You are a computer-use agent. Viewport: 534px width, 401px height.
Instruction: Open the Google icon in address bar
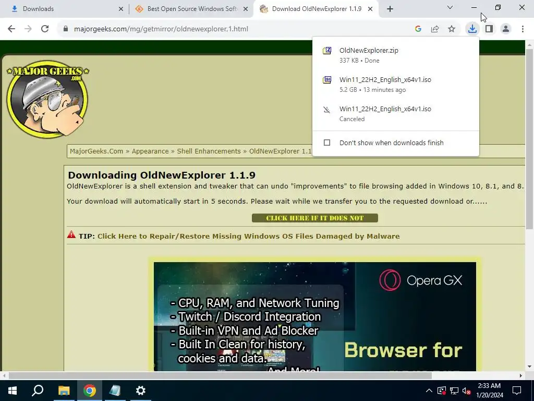click(x=418, y=29)
